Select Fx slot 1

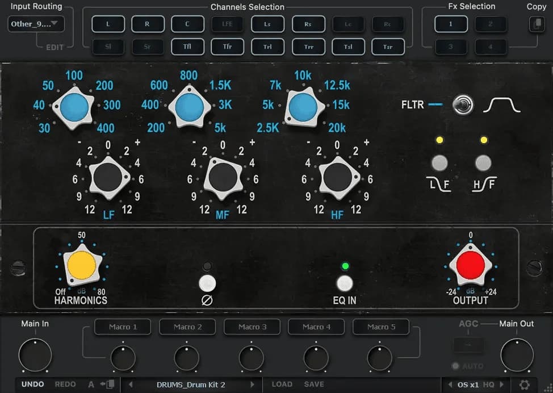coord(451,24)
